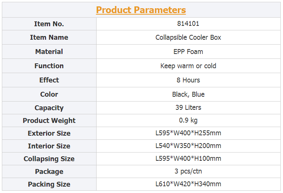This screenshot has width=283, height=193.
Task: Click the 3 pcs/ctn package value
Action: (188, 171)
